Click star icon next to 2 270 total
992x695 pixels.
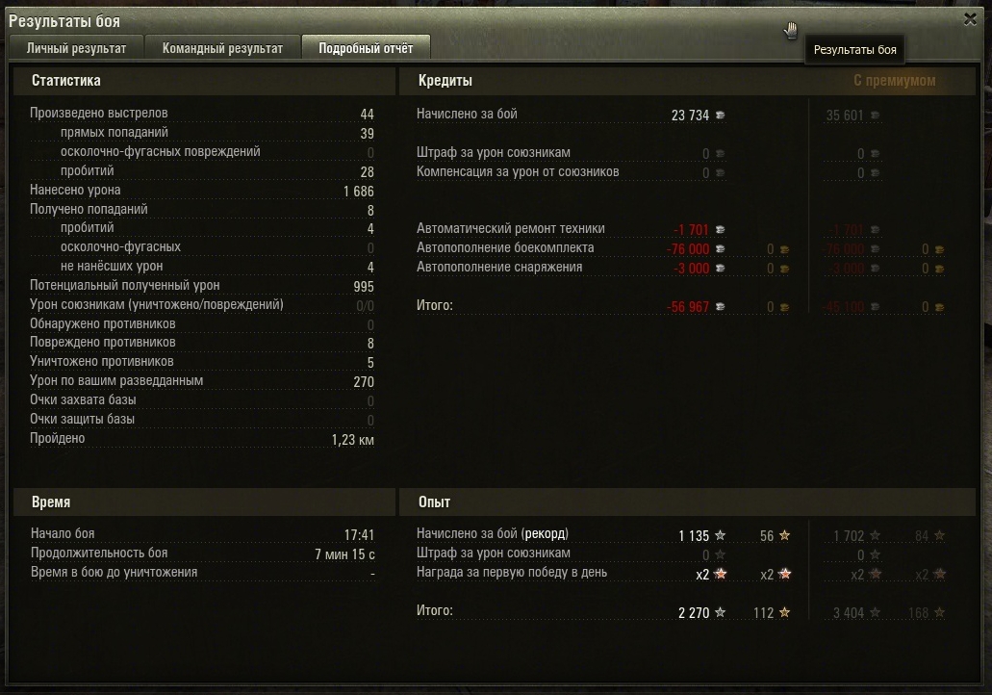pyautogui.click(x=720, y=612)
